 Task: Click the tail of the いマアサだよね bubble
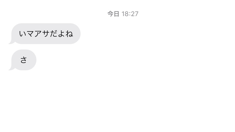(x=11, y=42)
